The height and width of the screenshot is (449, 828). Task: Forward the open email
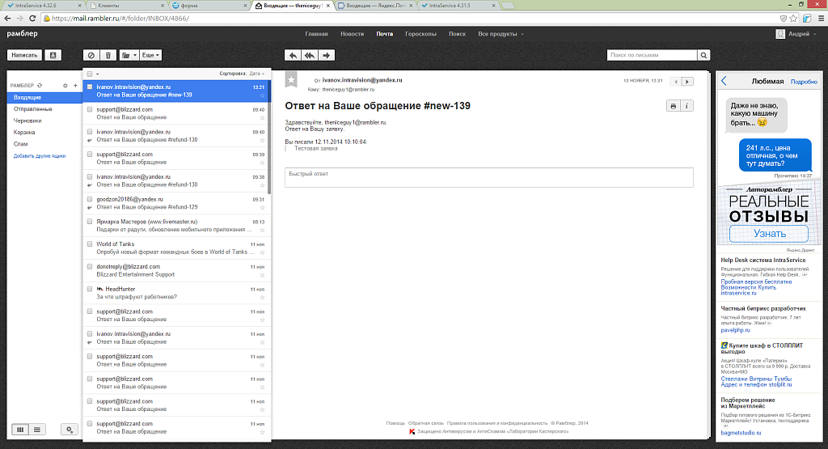[326, 55]
